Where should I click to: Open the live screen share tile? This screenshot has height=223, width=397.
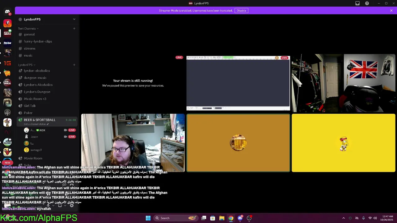tap(238, 83)
